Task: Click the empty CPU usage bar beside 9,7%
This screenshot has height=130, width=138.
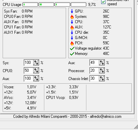Action: 79,5
